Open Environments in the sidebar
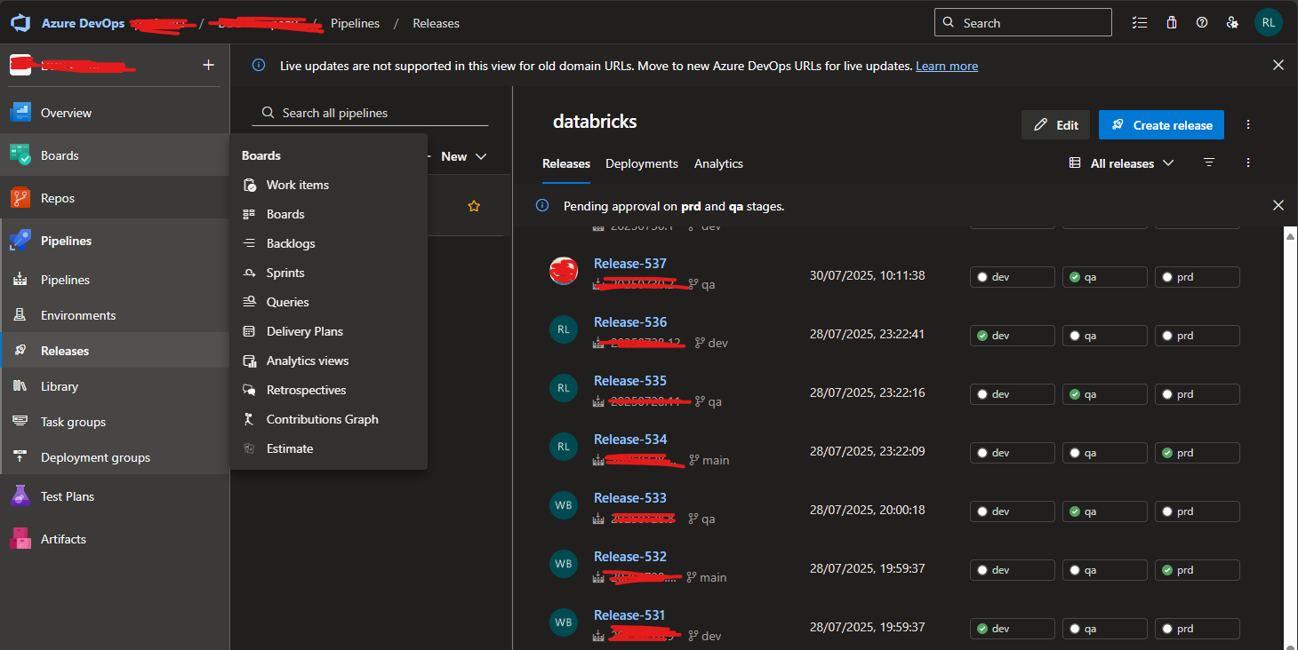 (x=115, y=315)
